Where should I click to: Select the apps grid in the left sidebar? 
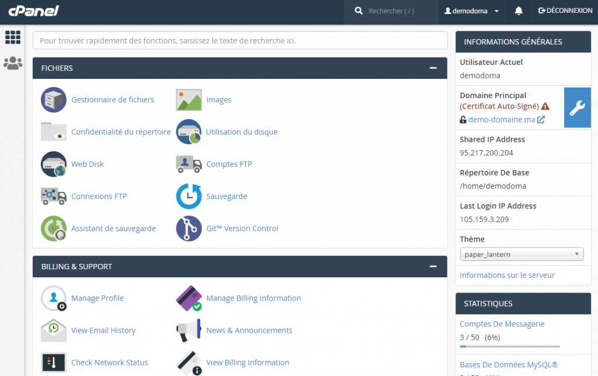click(x=13, y=37)
